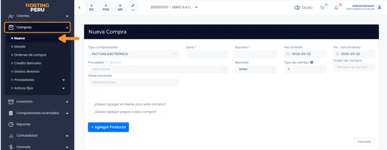
Task: Check '¿Desea agregar pagos a esta compra?'
Action: click(90, 112)
